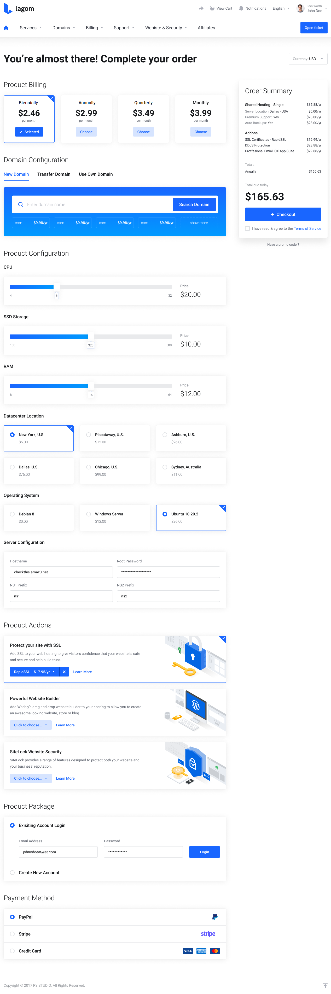Open English language dropdown
This screenshot has width=331, height=994.
pos(281,9)
